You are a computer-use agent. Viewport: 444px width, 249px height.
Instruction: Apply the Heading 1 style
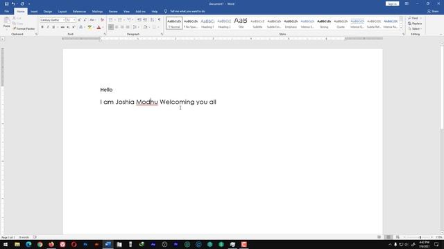(x=207, y=23)
